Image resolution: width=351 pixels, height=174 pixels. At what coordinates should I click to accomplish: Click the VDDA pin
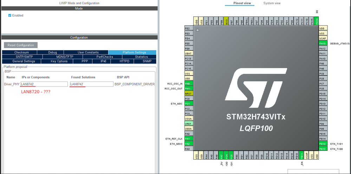pos(189,129)
